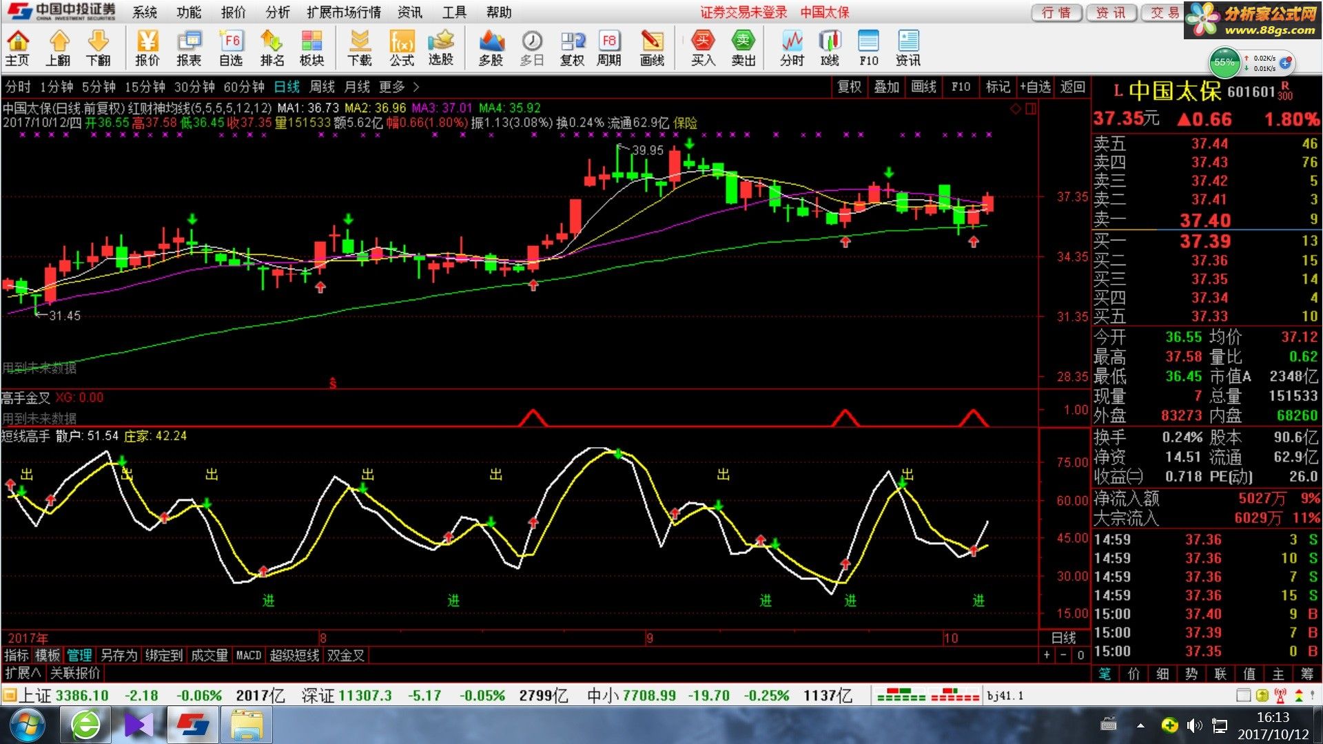Select the 15分钟 period tab

point(145,87)
